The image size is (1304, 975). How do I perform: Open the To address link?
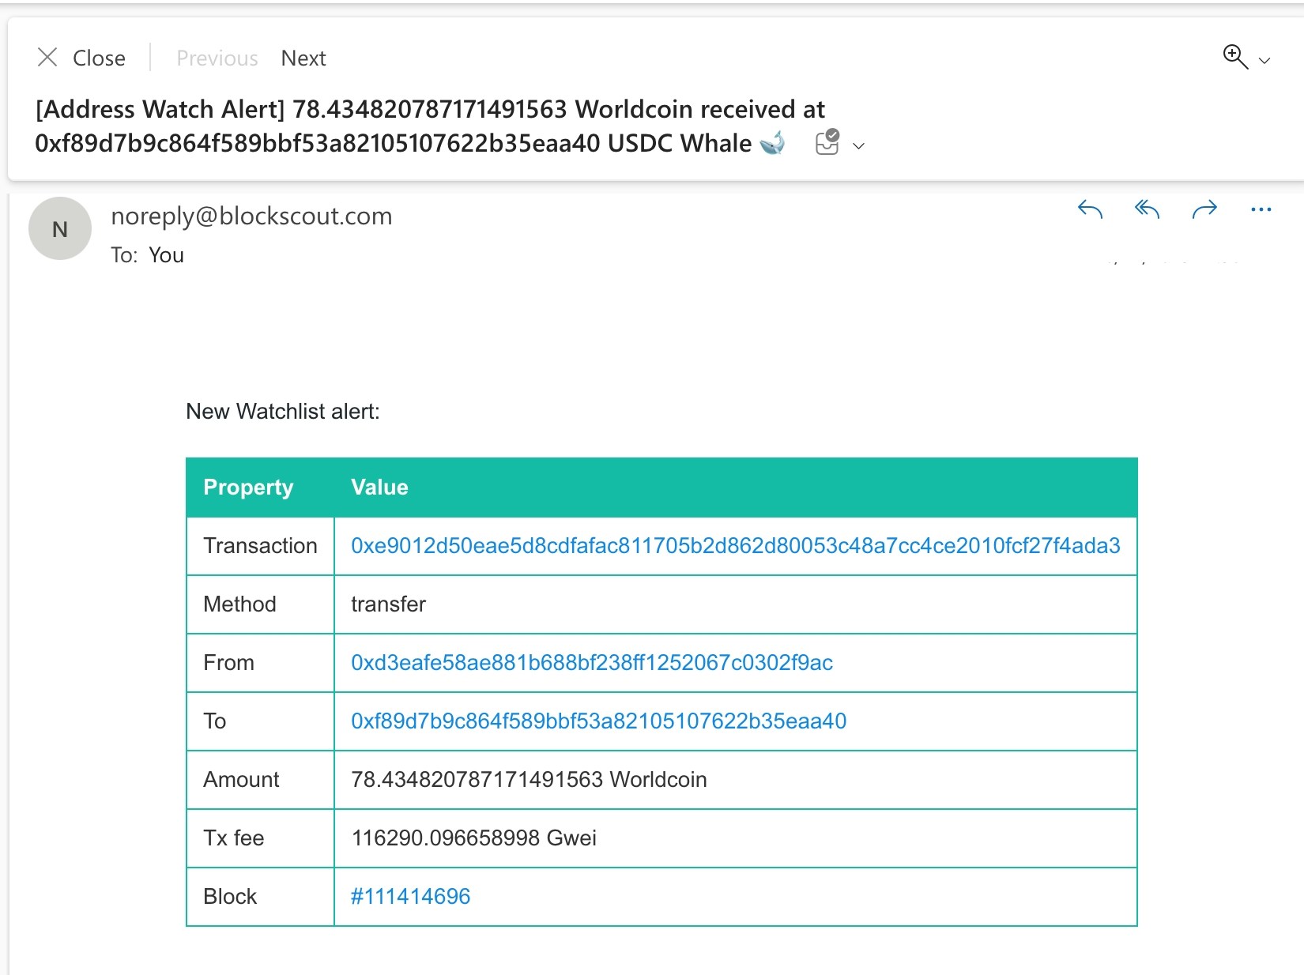[599, 721]
